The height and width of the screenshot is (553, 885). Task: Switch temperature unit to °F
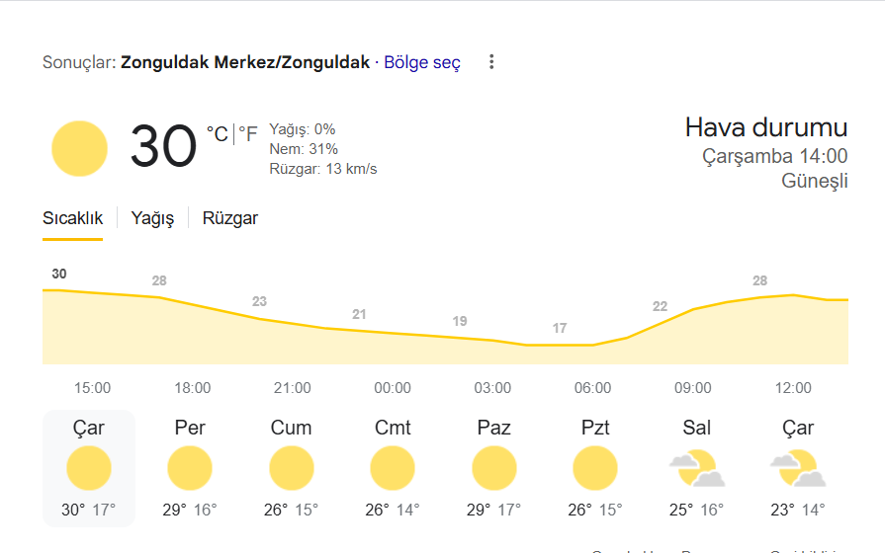pos(248,134)
